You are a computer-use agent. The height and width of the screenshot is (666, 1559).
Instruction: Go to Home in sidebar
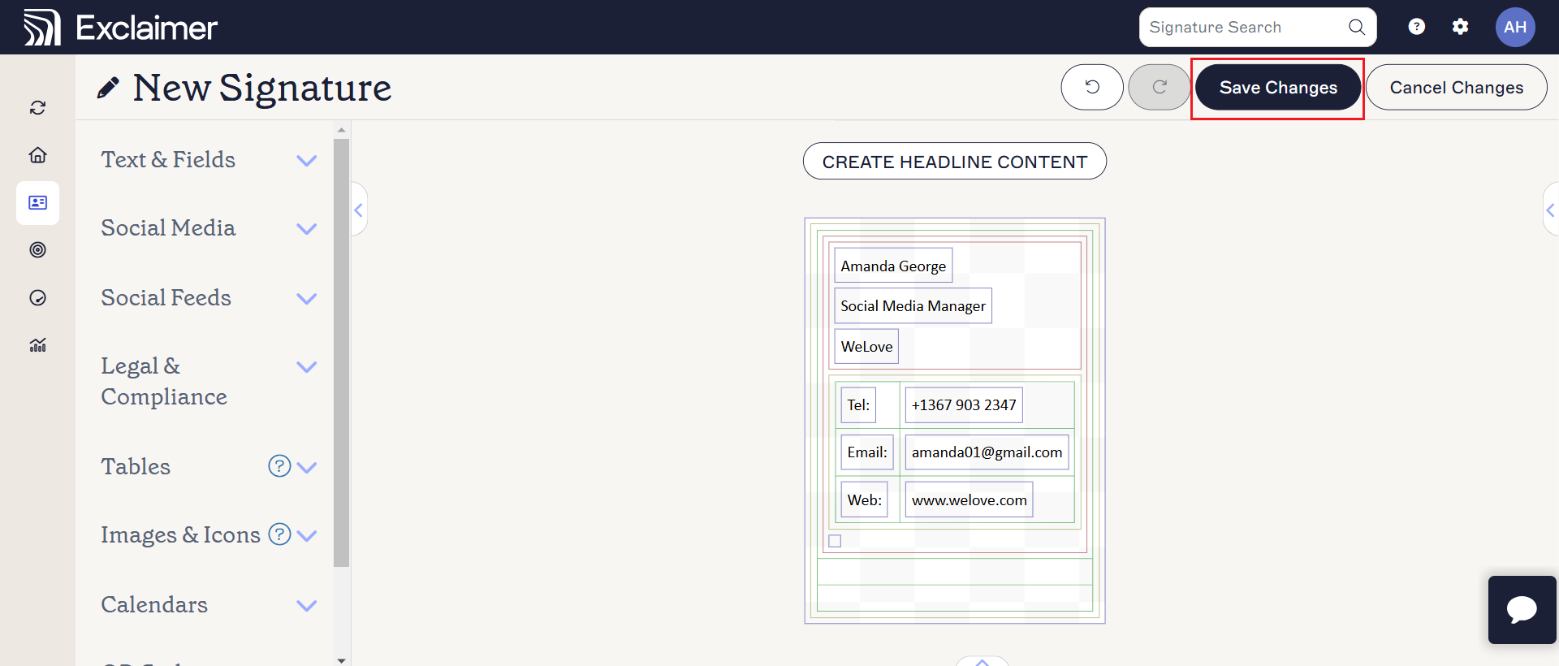point(37,154)
